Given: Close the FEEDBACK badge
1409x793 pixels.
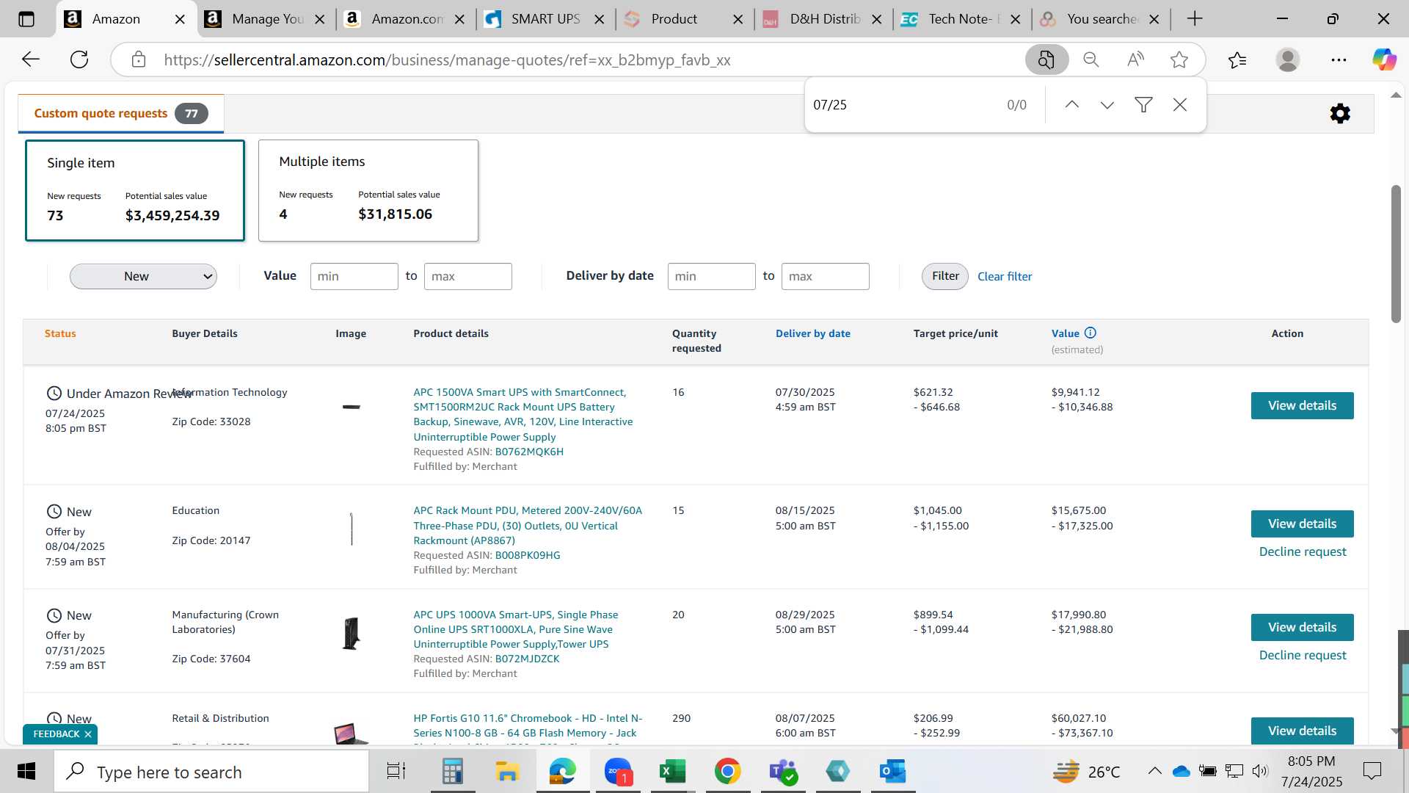Looking at the screenshot, I should [x=88, y=734].
